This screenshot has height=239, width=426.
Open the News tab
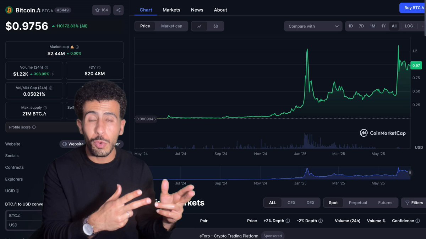click(x=197, y=10)
